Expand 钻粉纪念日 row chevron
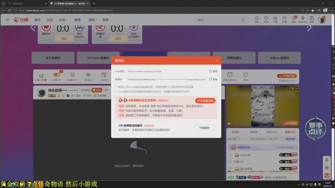The width and height of the screenshot is (335, 188). [294, 147]
